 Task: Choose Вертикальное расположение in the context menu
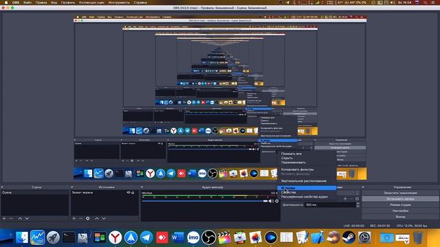[x=307, y=181]
